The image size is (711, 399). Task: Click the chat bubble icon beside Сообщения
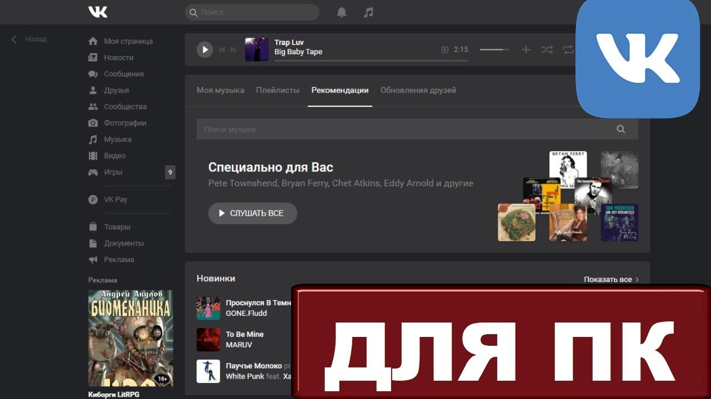[x=93, y=74]
